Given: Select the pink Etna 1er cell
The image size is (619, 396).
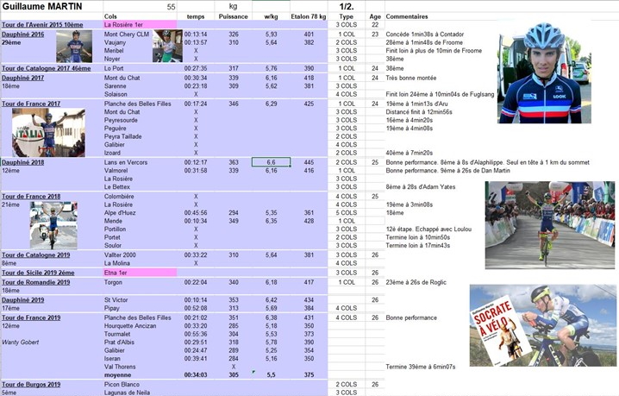Looking at the screenshot, I should (x=140, y=273).
